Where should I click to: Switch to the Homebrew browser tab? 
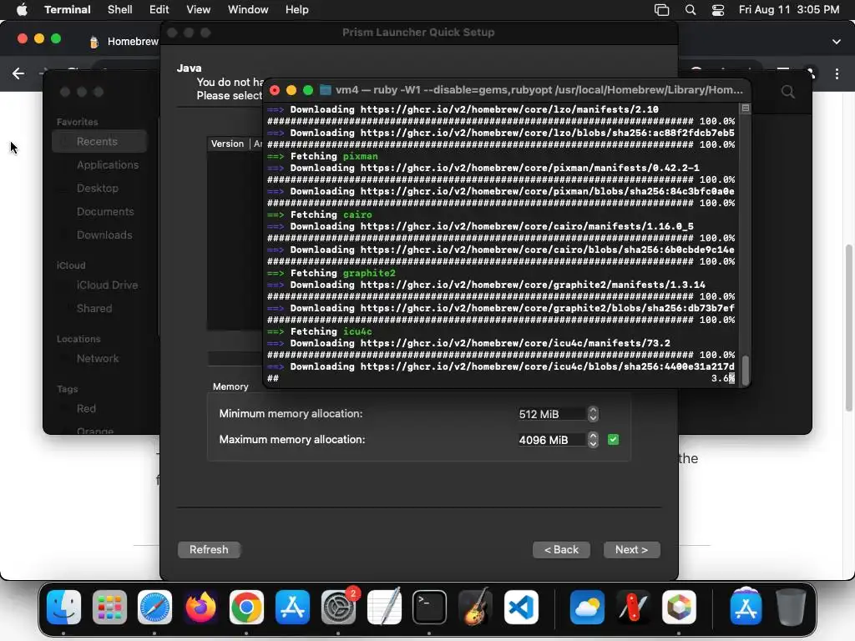point(124,42)
